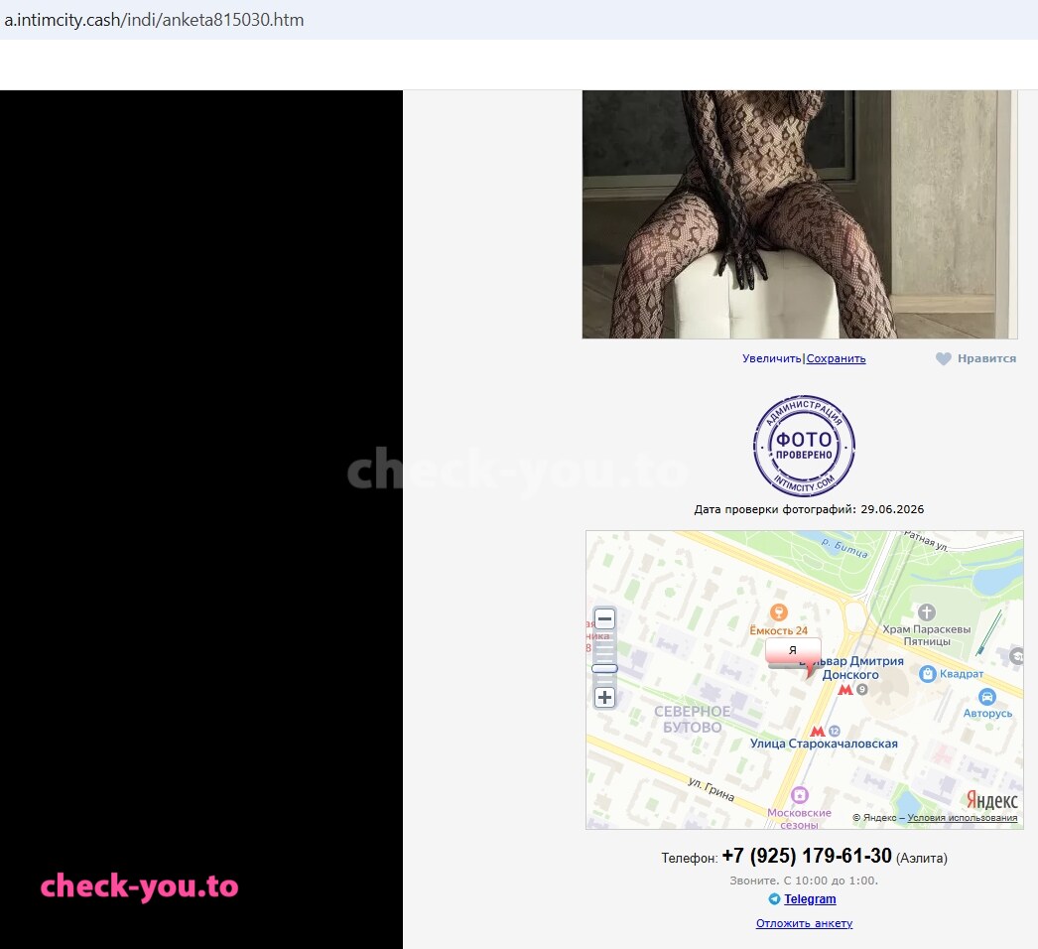Click the СЕВЕРНОЕ БУТОВО district label on map
The width and height of the screenshot is (1038, 949).
point(693,720)
